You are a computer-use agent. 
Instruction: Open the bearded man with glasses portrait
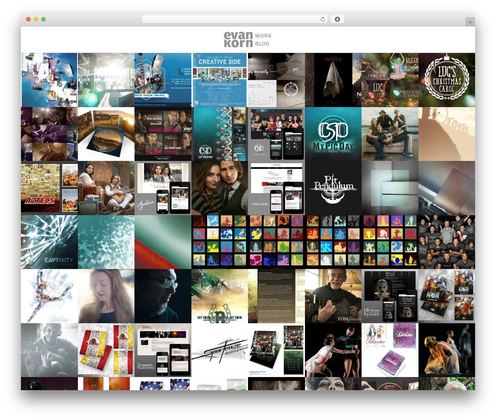[163, 296]
